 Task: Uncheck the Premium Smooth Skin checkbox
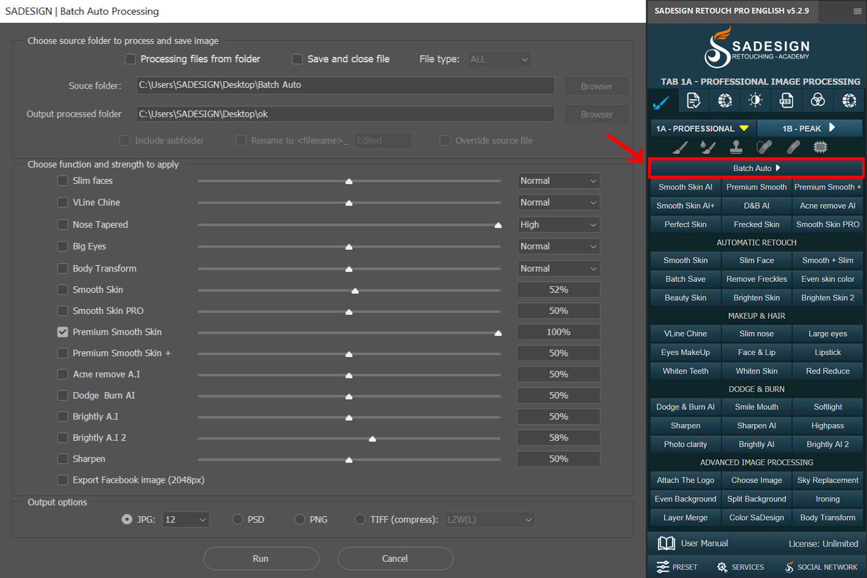[63, 332]
